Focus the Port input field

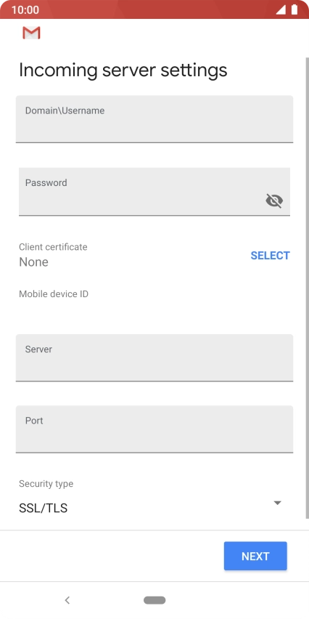tap(154, 429)
